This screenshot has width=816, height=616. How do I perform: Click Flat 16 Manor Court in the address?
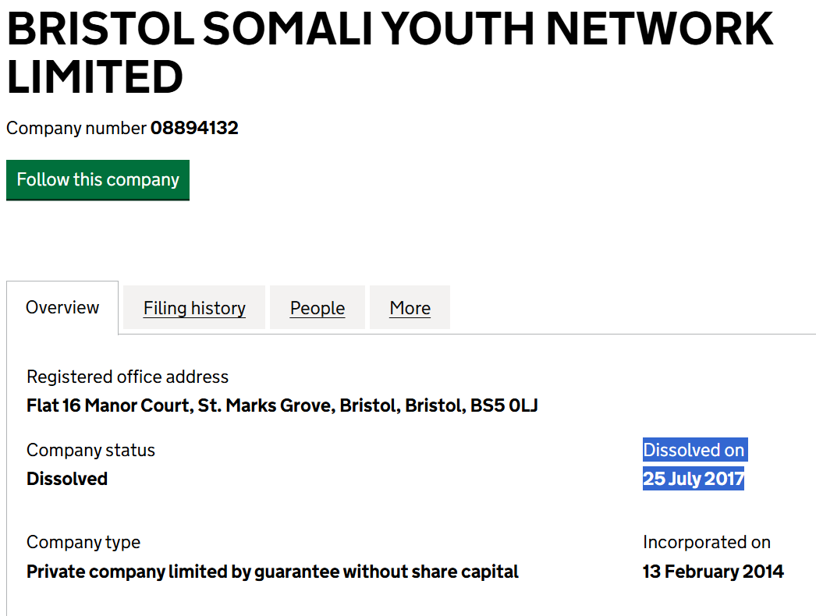click(108, 405)
